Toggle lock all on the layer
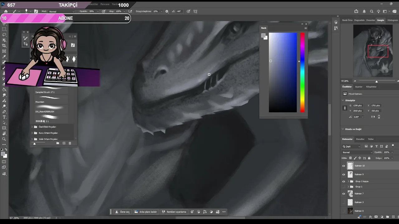399x224 pixels. point(369,158)
